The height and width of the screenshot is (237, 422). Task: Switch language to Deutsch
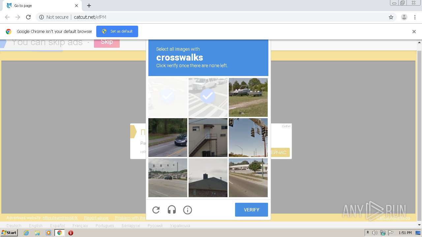(x=14, y=226)
